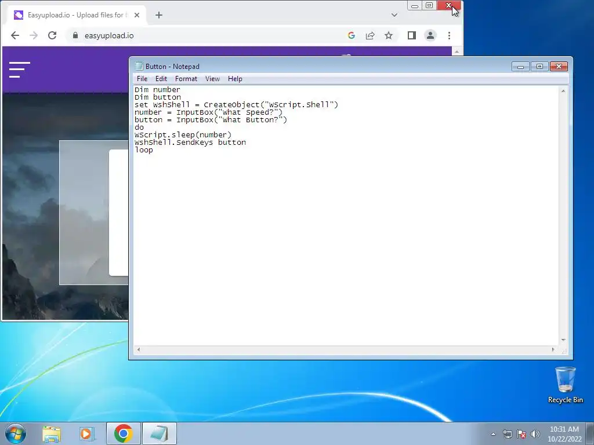Open a new Chrome tab
Viewport: 594px width, 445px height.
(x=159, y=15)
